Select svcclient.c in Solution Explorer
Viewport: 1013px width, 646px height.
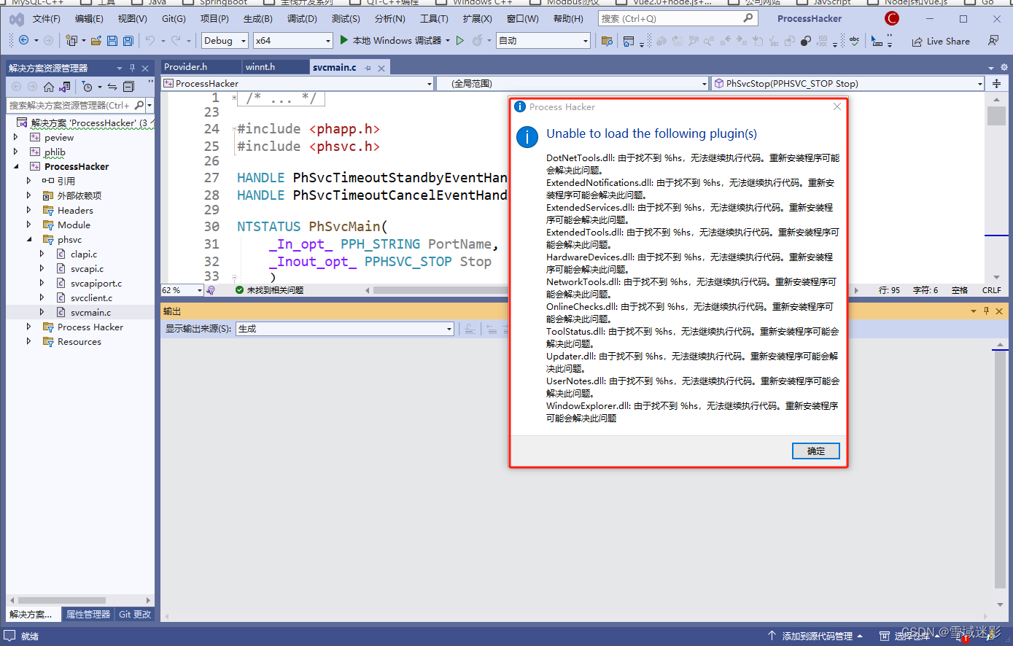90,297
